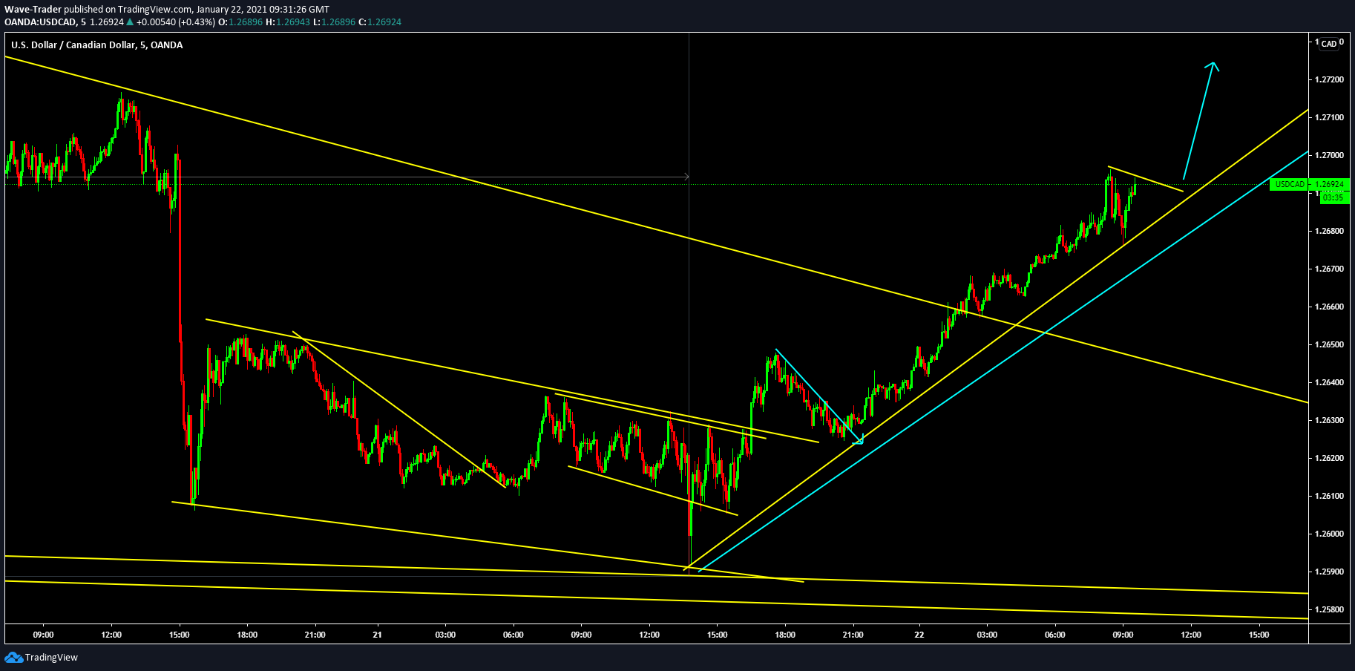Click the 1.26300 price axis label
Screen dimensions: 1355x671
(1329, 420)
